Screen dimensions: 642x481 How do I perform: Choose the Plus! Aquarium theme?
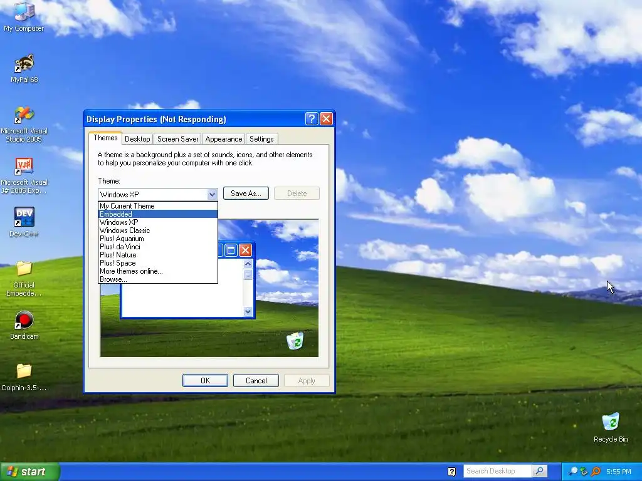coord(158,239)
